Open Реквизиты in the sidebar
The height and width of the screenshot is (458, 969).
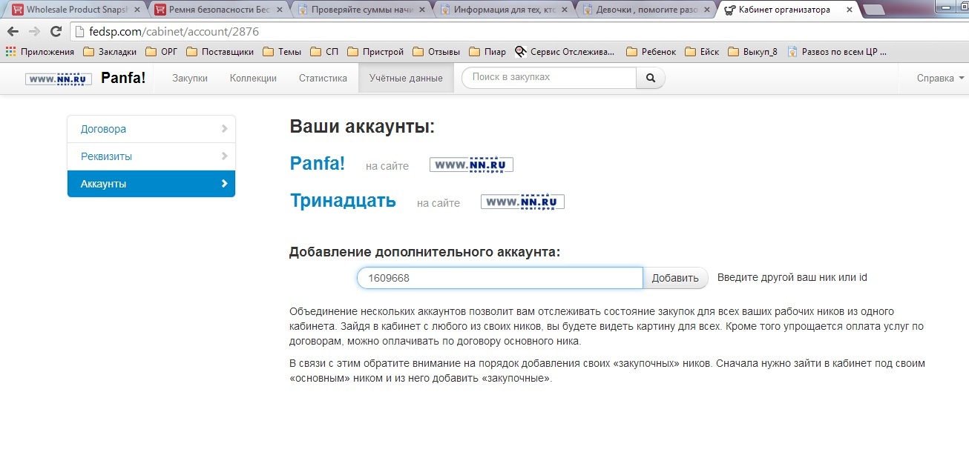coord(151,156)
